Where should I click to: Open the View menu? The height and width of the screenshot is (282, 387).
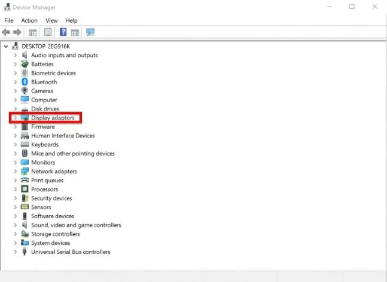pyautogui.click(x=51, y=20)
